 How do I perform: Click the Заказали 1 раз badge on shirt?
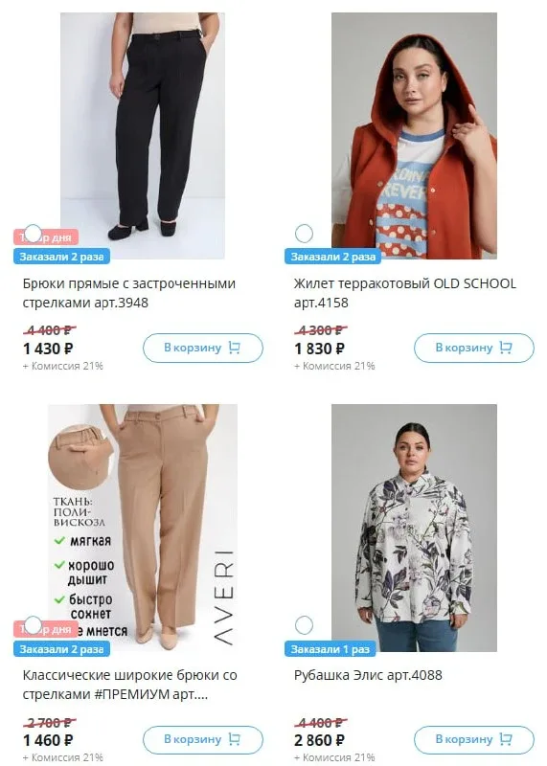click(330, 649)
